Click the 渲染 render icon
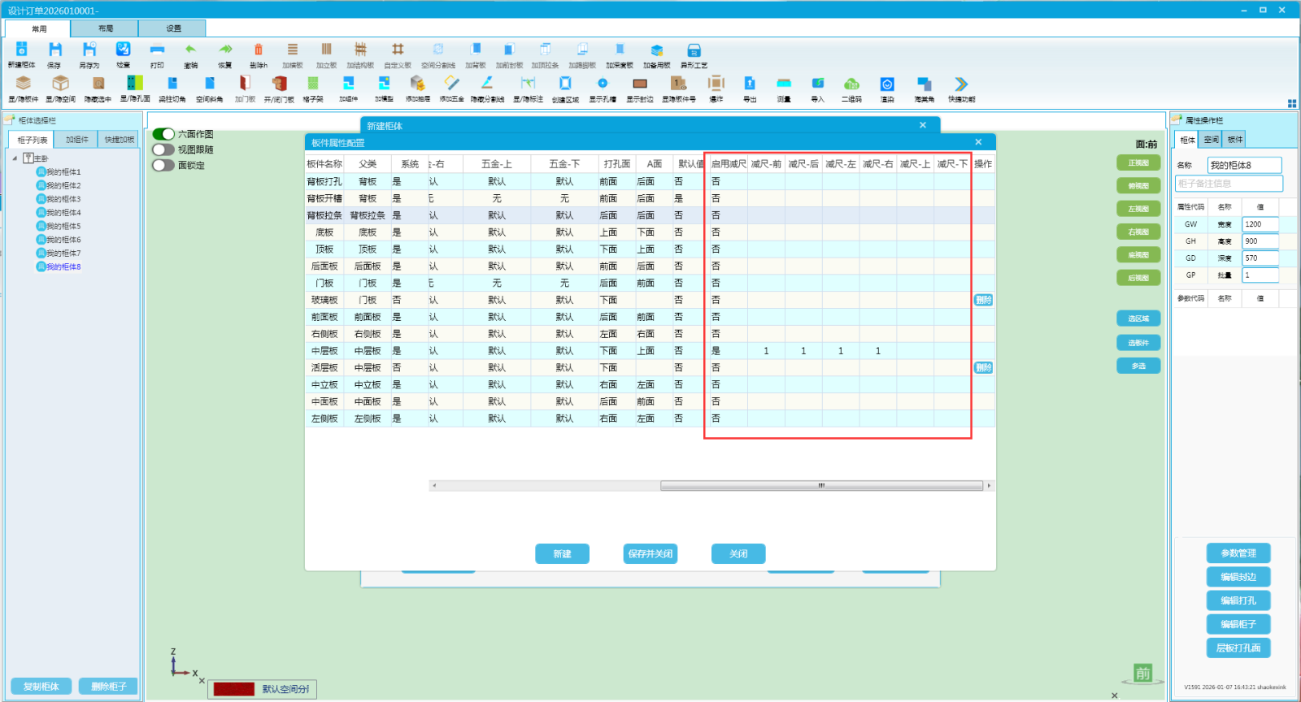Screen dimensions: 1301x702 point(887,87)
